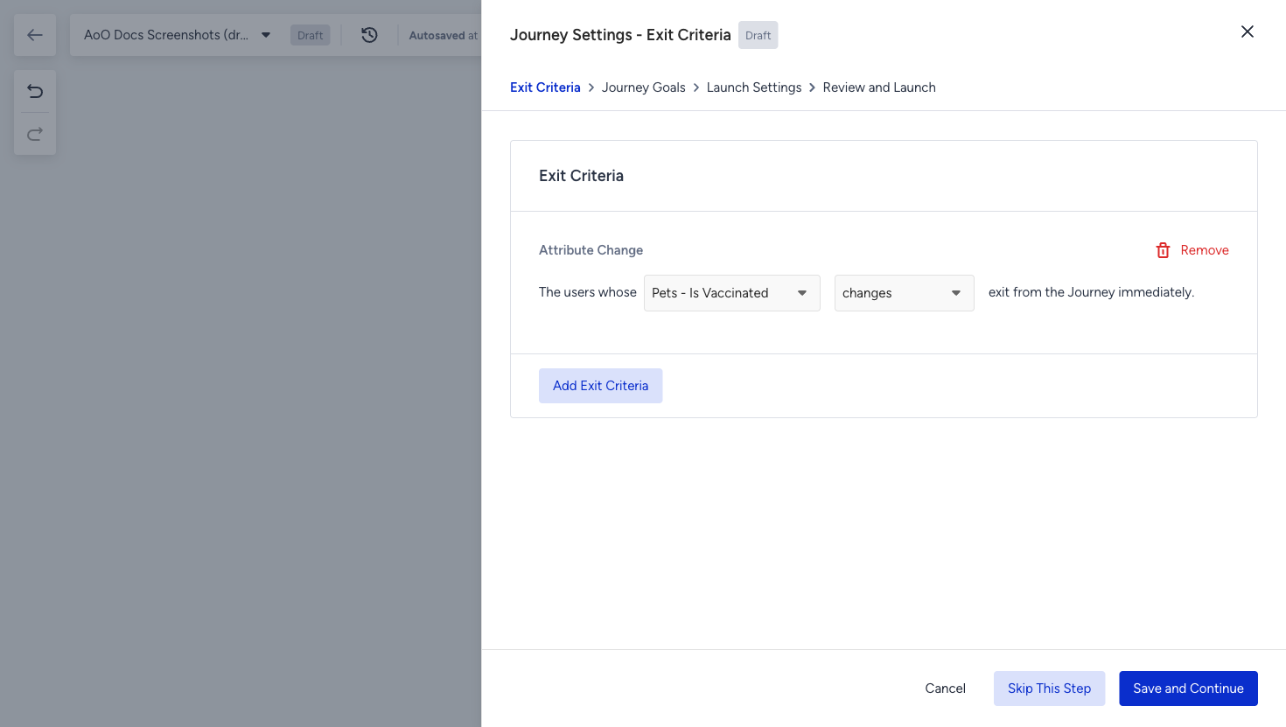This screenshot has width=1286, height=727.
Task: Go to the Journey Goals step
Action: click(x=644, y=87)
